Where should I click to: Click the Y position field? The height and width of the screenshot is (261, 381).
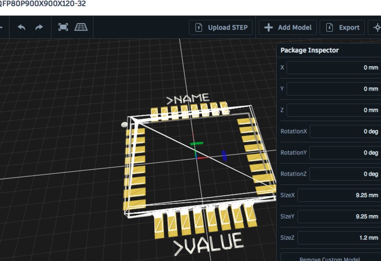point(334,89)
